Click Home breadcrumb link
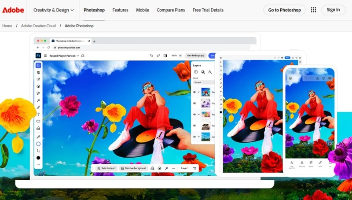This screenshot has width=352, height=200. point(7,26)
